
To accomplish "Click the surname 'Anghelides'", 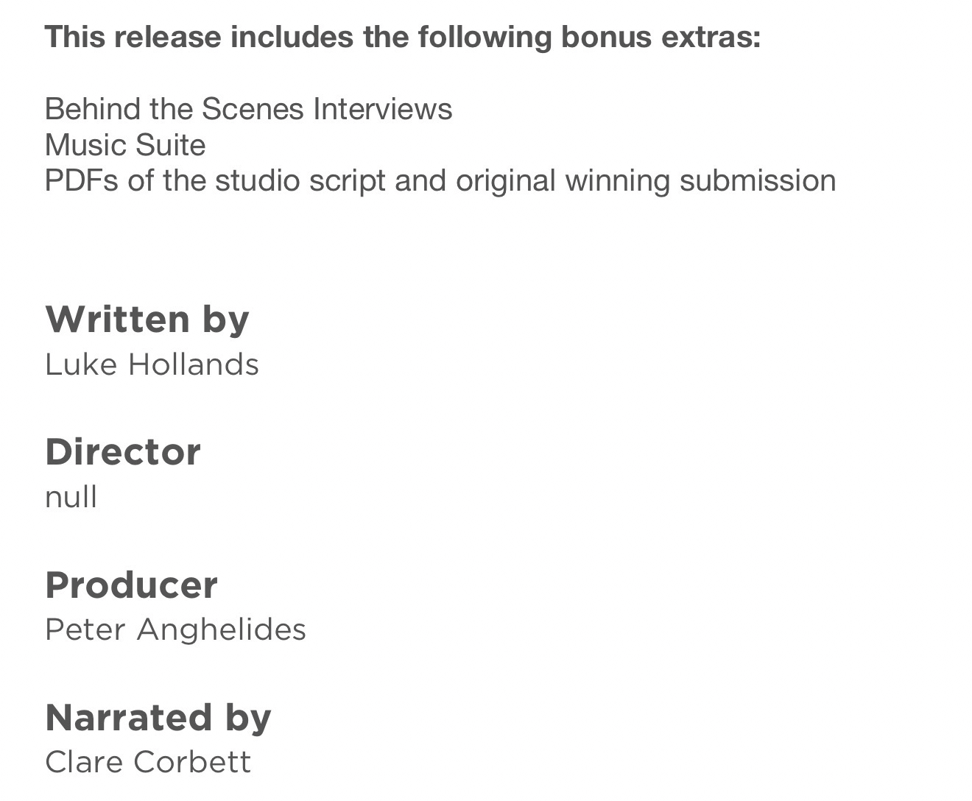I will pos(221,629).
